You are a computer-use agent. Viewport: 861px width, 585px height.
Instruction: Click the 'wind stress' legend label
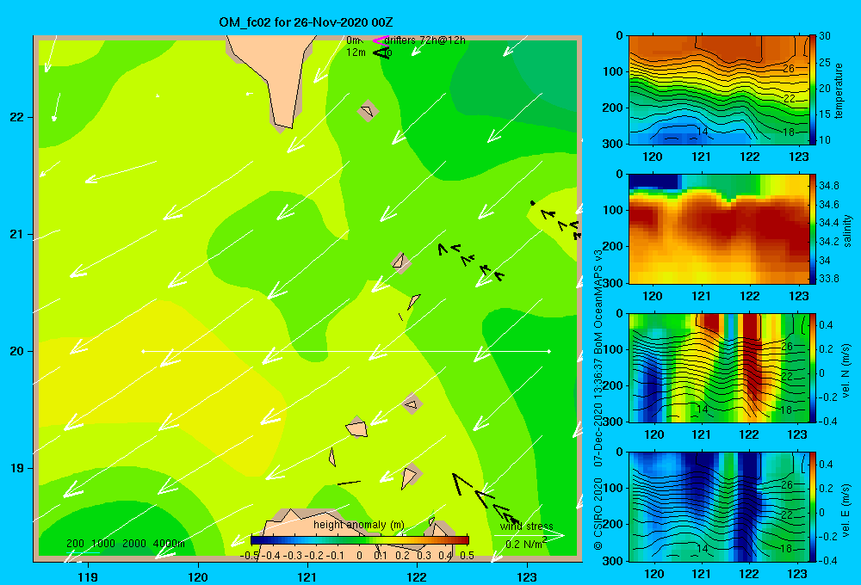click(526, 526)
